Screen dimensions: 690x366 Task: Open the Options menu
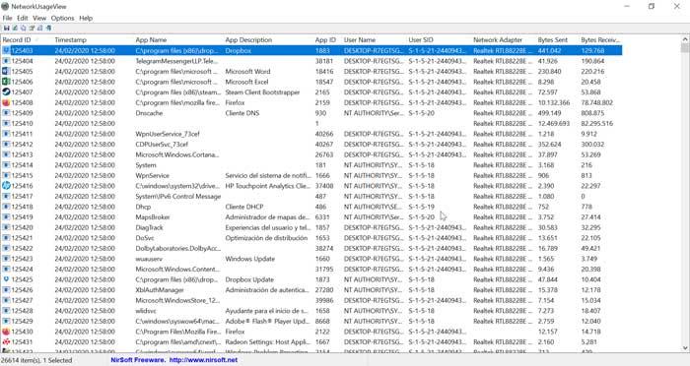pos(62,18)
